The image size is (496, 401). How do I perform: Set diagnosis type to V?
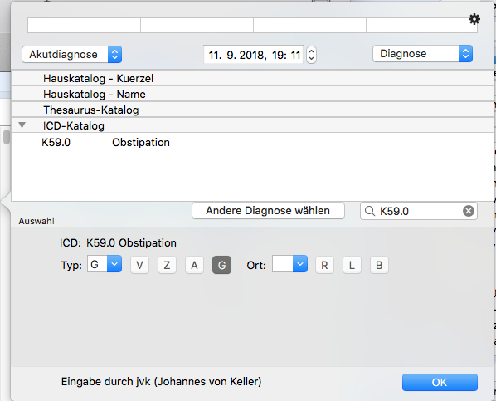[x=139, y=265]
